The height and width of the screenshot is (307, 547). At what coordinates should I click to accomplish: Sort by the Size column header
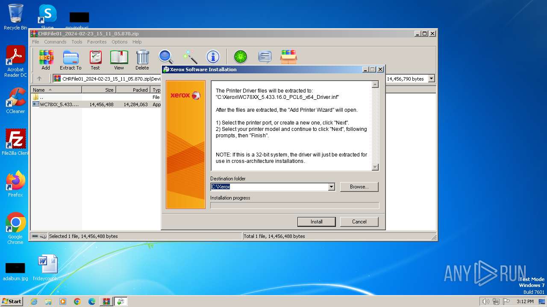pyautogui.click(x=99, y=90)
